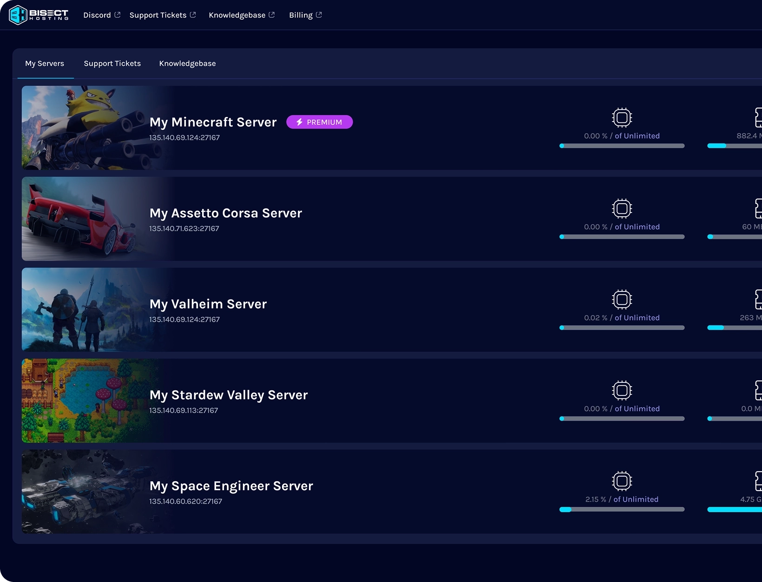This screenshot has height=582, width=762.
Task: Open Knowledgebase in the top navigation bar
Action: click(x=237, y=15)
